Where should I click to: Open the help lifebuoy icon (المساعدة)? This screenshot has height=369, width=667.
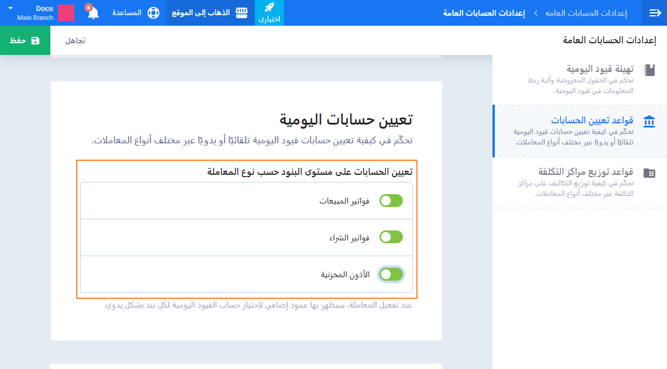tap(153, 13)
